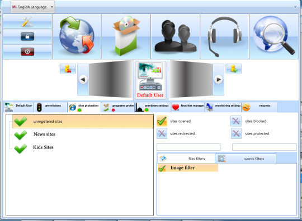Toggle the sites blocked option

(236, 121)
